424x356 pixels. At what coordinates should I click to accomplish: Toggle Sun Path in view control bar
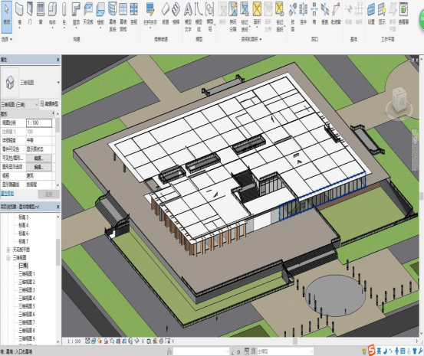(100, 341)
